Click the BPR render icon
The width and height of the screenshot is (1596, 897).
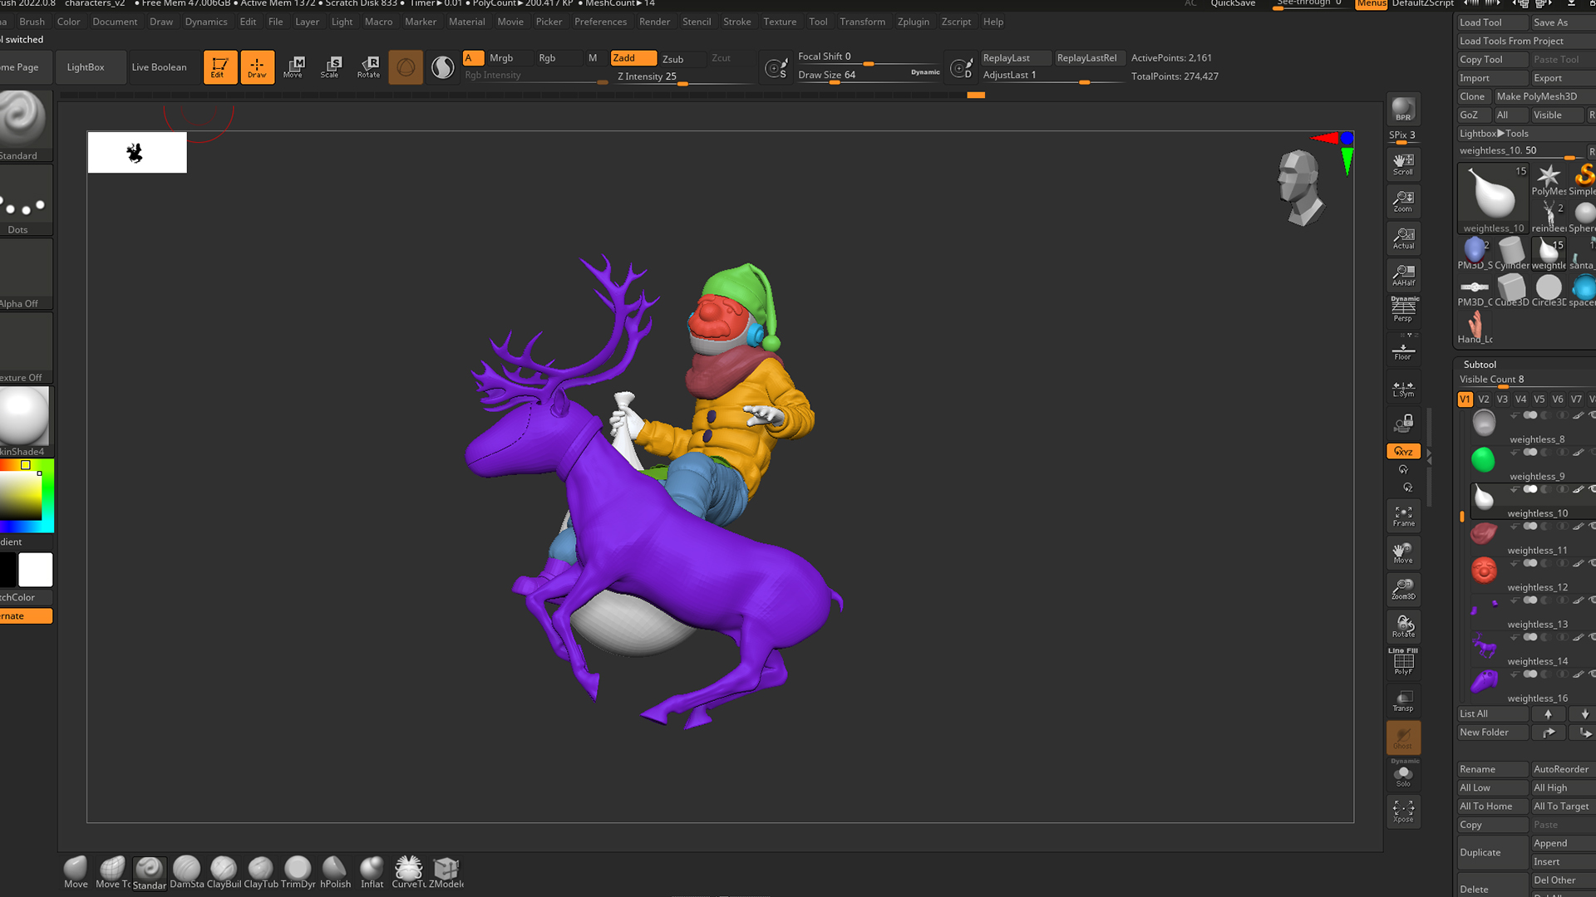tap(1403, 109)
